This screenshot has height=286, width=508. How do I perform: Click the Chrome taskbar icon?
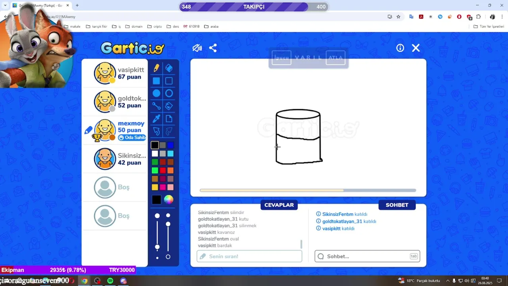(84, 281)
